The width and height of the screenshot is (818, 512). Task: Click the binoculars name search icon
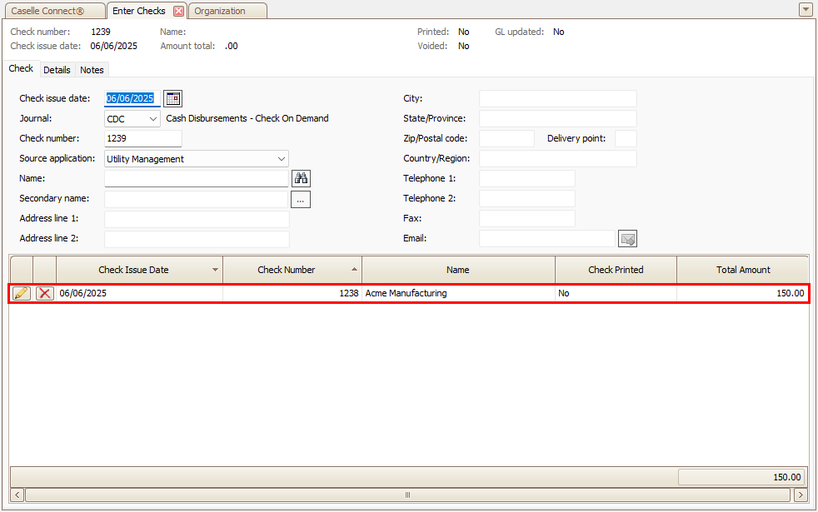[x=301, y=178]
